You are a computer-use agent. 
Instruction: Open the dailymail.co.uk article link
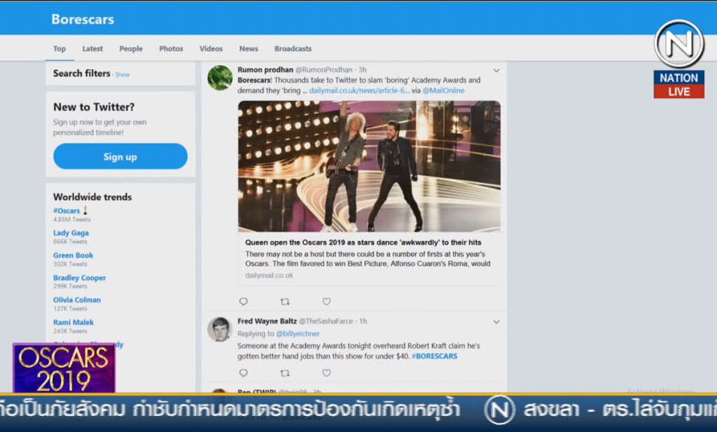[359, 90]
